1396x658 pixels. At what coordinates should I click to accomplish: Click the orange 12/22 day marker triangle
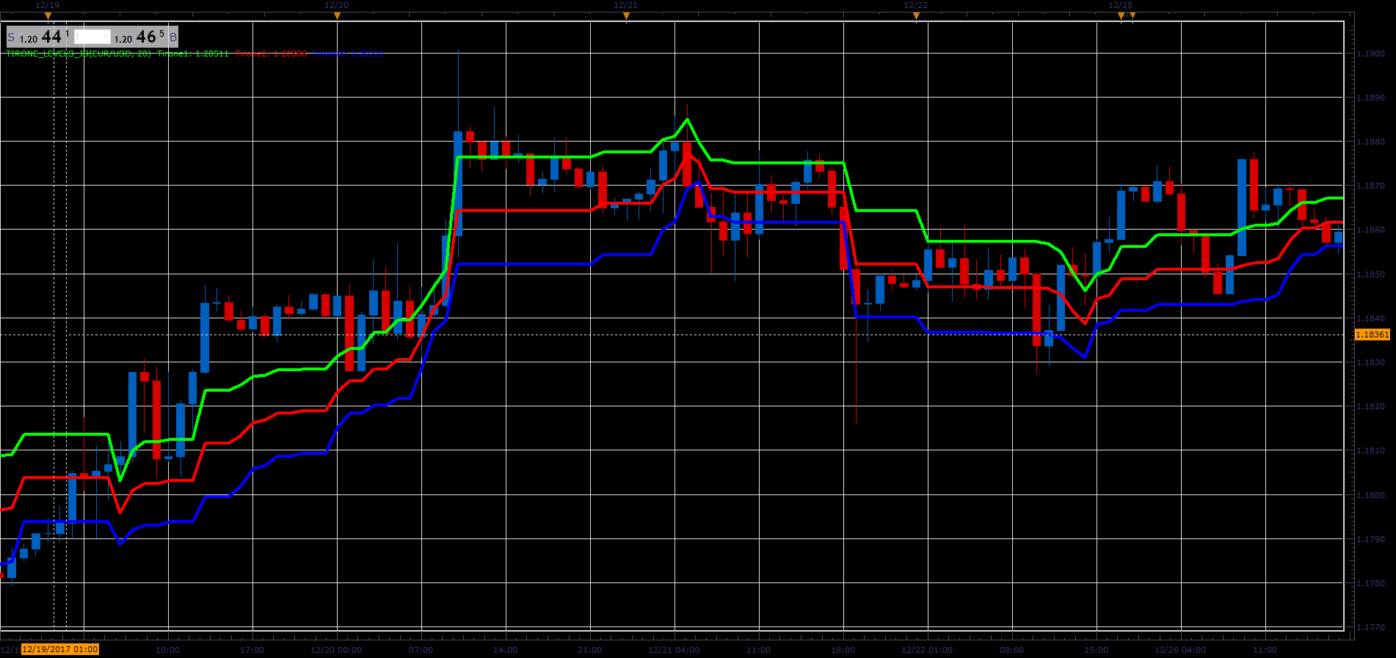pyautogui.click(x=916, y=16)
